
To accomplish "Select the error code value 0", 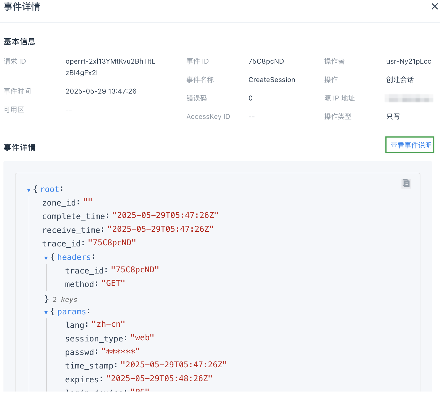I will tap(250, 98).
